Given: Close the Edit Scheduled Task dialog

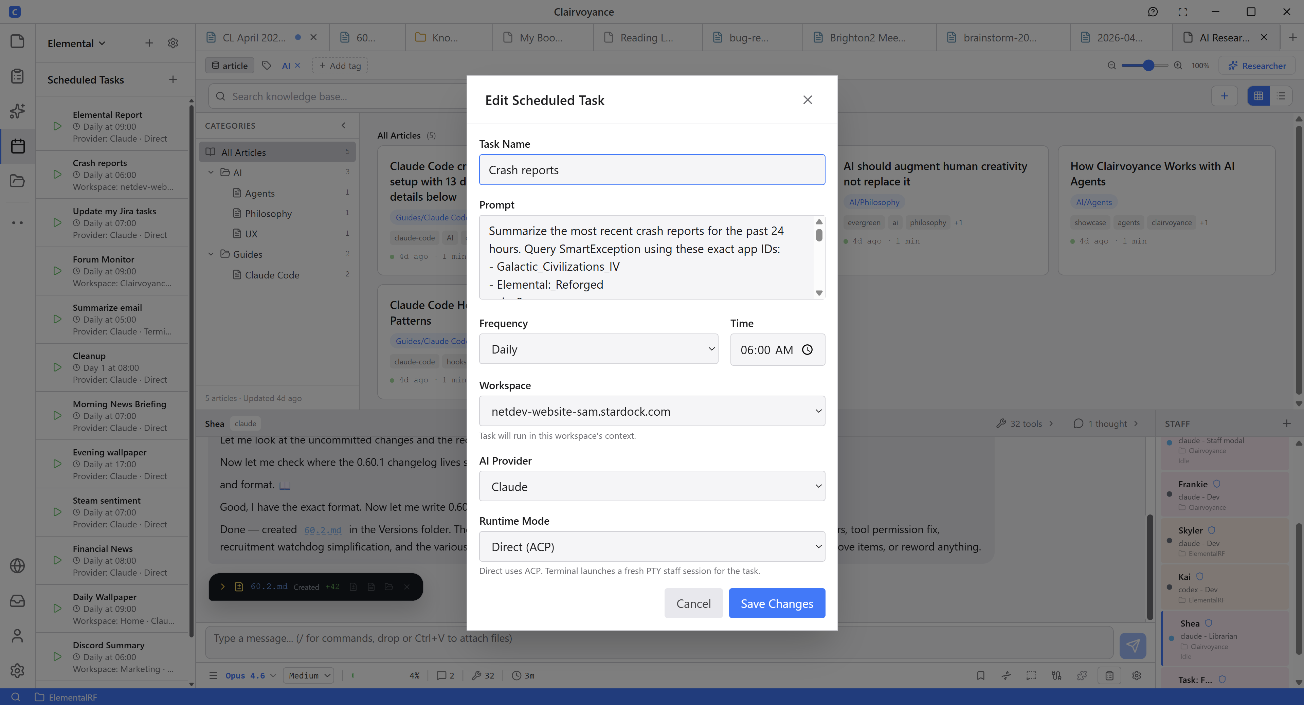Looking at the screenshot, I should click(x=808, y=100).
